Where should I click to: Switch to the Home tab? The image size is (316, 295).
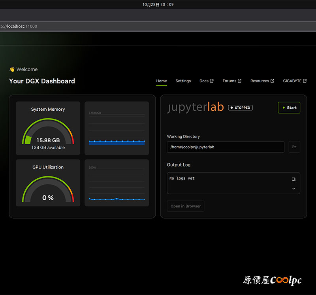pos(162,81)
